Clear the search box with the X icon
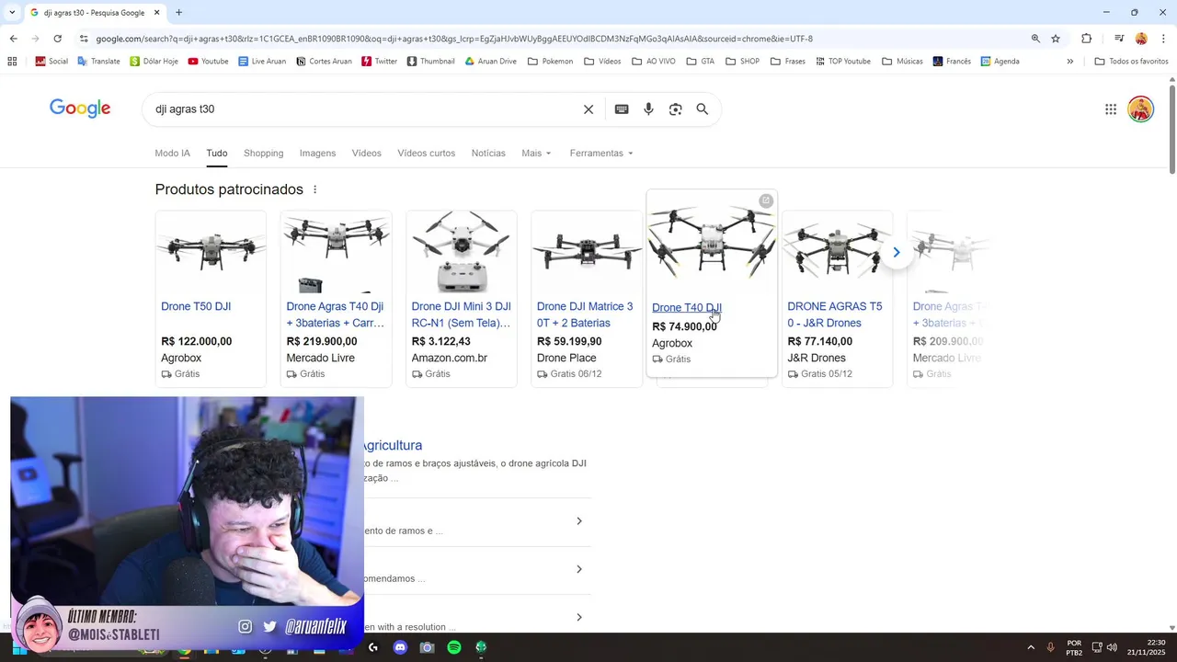This screenshot has width=1177, height=662. 588,109
